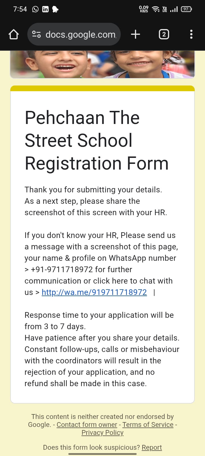Report this form as suspicious
Image resolution: width=205 pixels, height=456 pixels.
coord(152,447)
